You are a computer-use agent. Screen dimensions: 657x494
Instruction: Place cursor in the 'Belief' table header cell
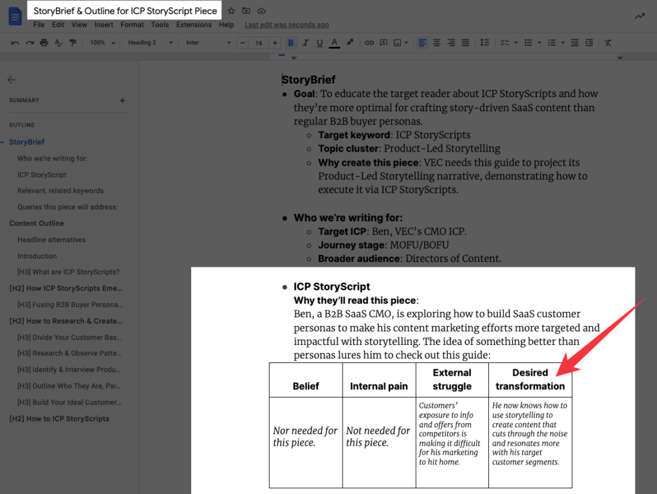[x=306, y=380]
